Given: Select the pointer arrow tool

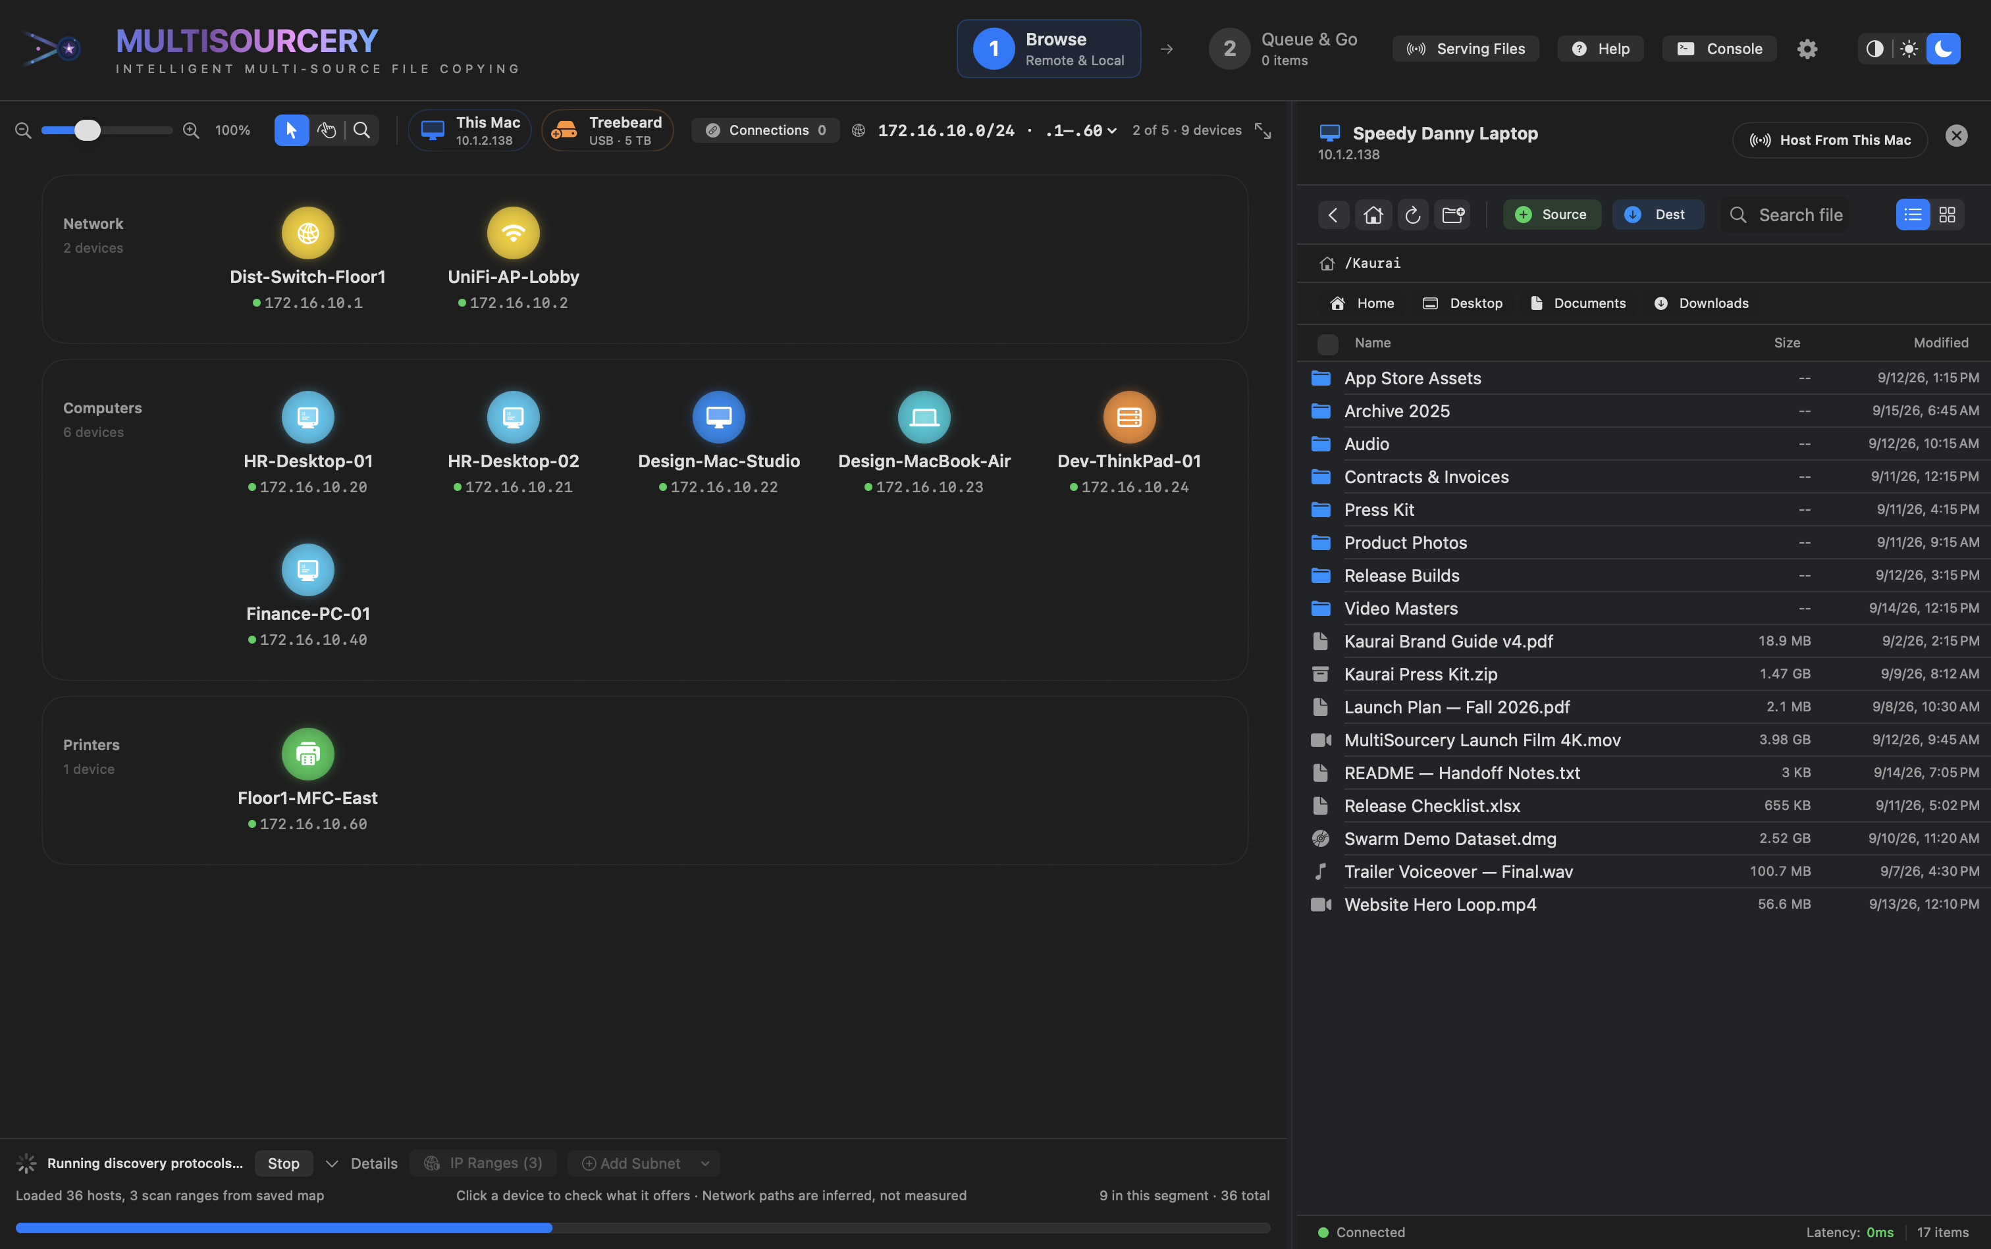Looking at the screenshot, I should coord(292,130).
